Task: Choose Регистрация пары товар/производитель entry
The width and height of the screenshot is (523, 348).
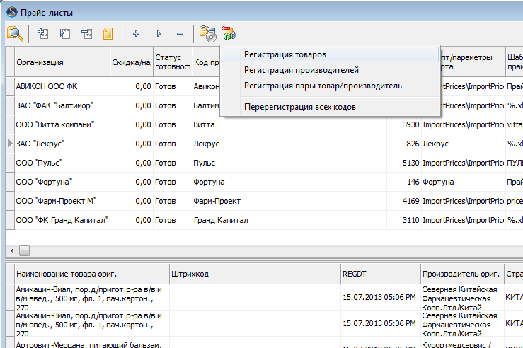Action: 331,86
